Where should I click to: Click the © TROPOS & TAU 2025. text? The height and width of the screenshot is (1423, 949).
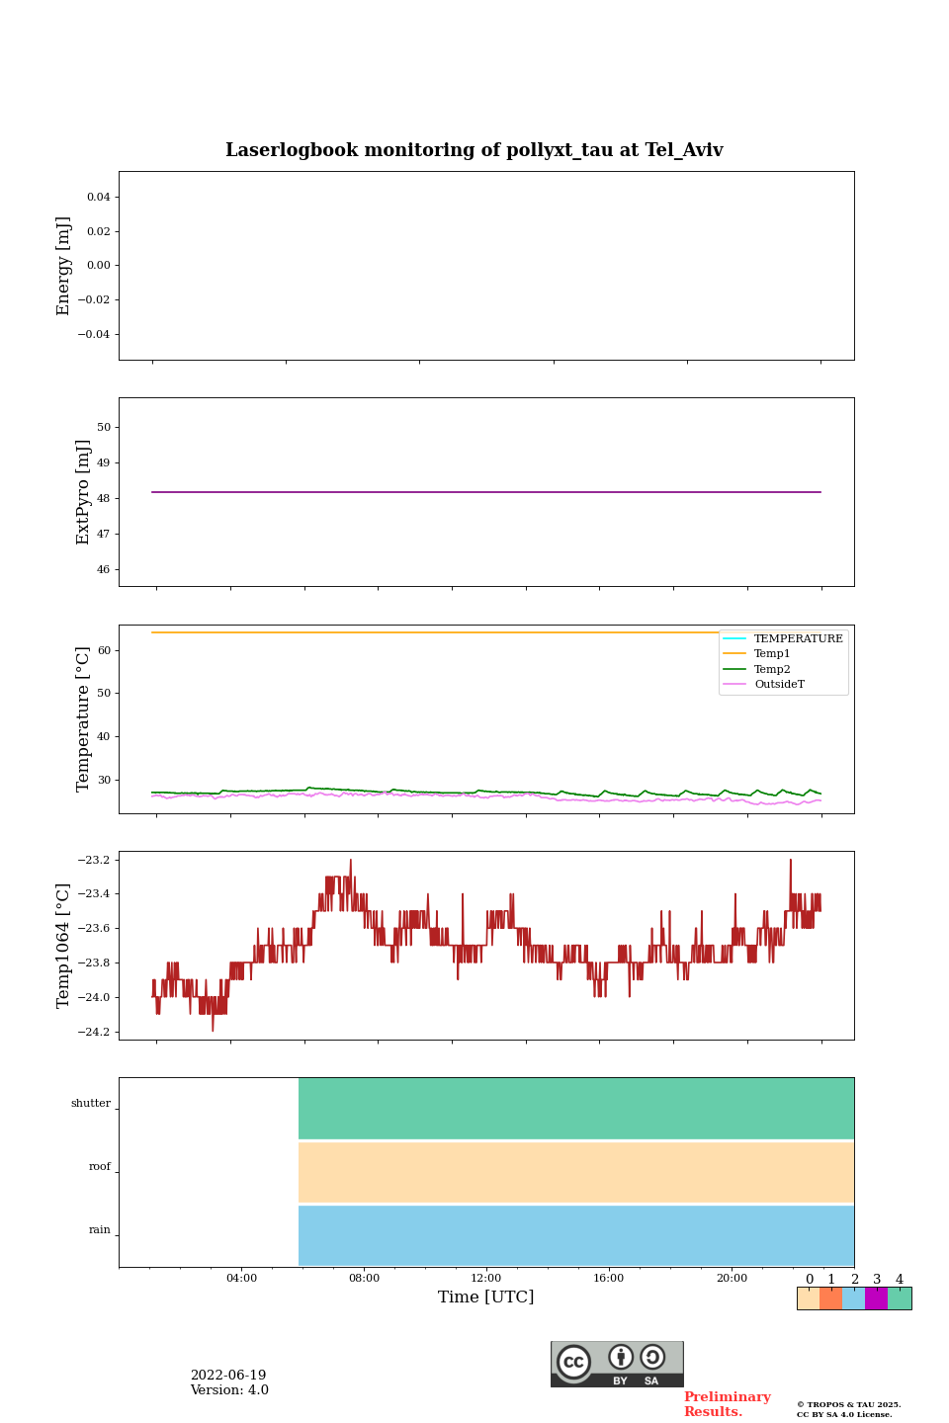849,1404
